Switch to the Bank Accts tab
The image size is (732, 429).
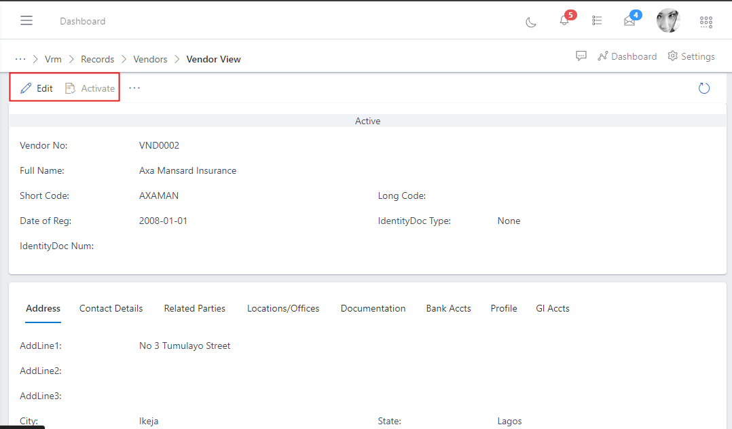click(448, 308)
